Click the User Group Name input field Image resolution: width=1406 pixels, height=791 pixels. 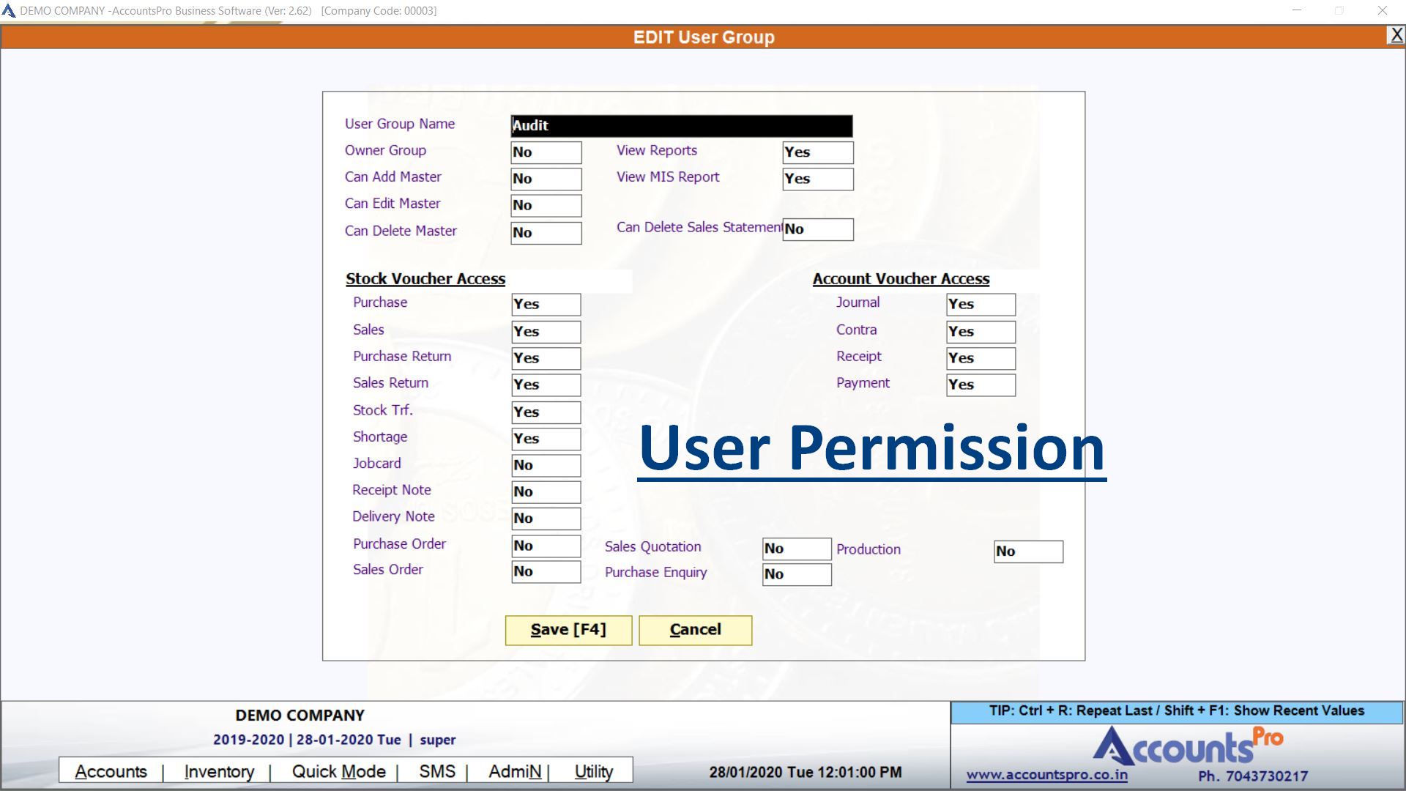pyautogui.click(x=681, y=125)
